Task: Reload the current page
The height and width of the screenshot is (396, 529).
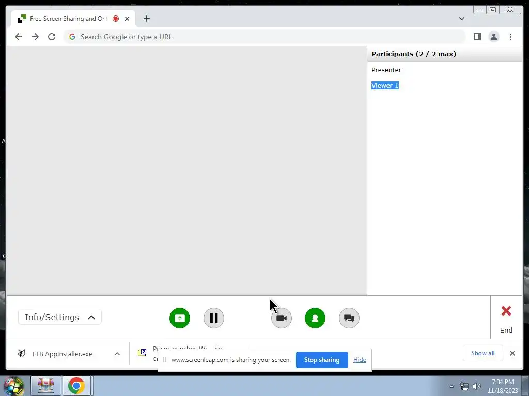Action: click(x=52, y=37)
